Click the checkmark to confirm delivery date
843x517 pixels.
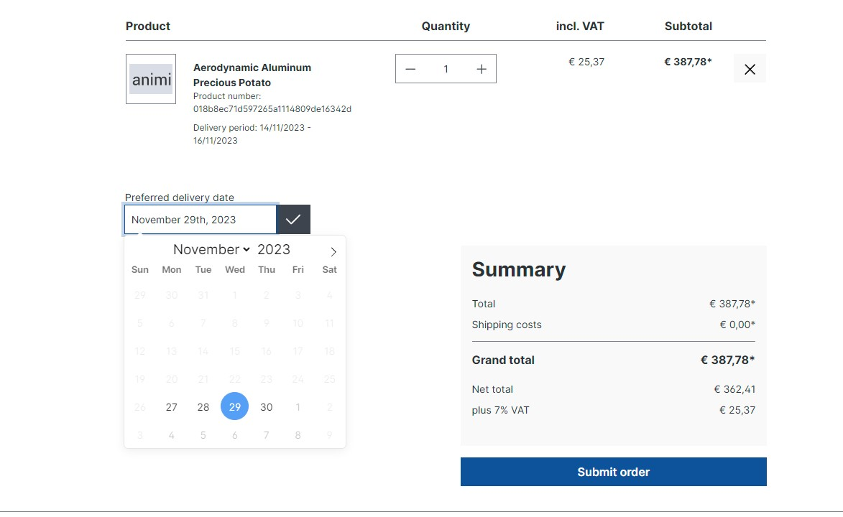coord(292,219)
